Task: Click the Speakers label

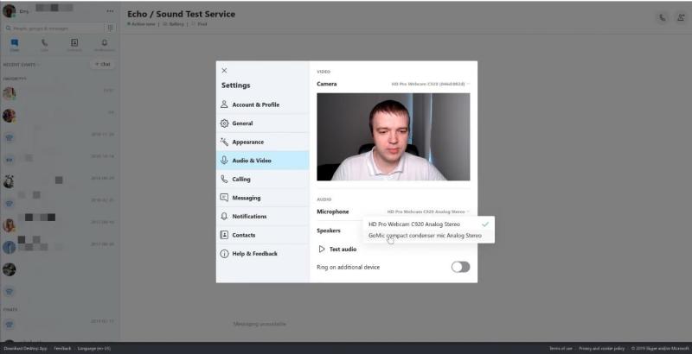Action: 329,231
